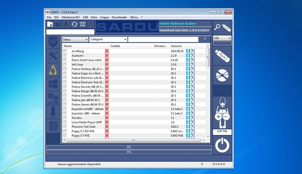
Task: Open the Masterizza ISO menu
Action: 71,17
